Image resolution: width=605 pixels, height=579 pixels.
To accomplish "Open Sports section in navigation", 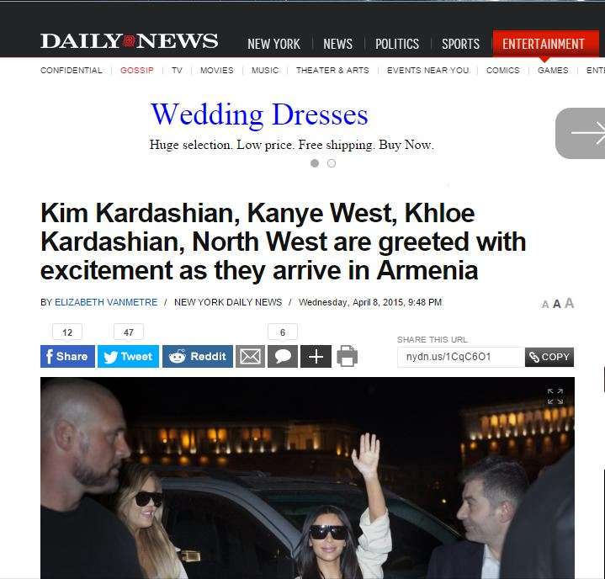I will coord(461,44).
